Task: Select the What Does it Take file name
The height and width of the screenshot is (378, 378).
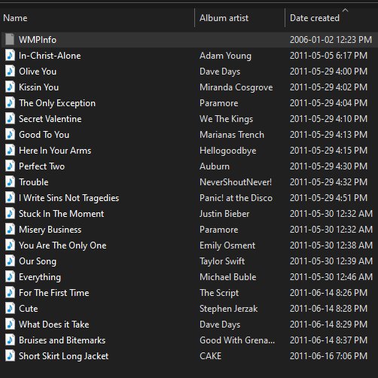Action: (54, 325)
